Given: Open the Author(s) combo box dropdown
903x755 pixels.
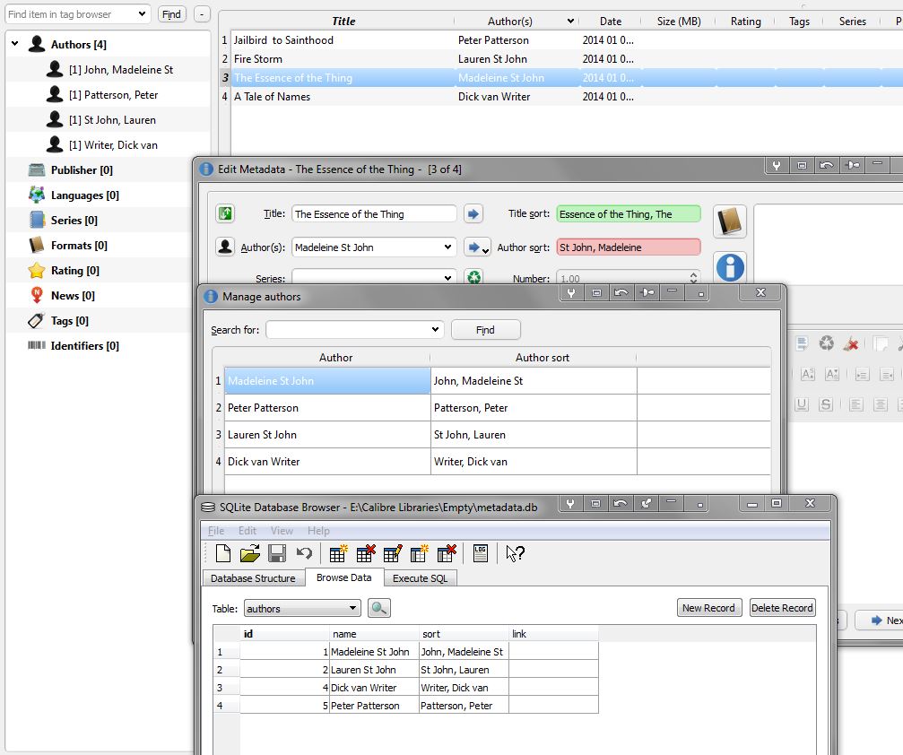Looking at the screenshot, I should [x=448, y=247].
